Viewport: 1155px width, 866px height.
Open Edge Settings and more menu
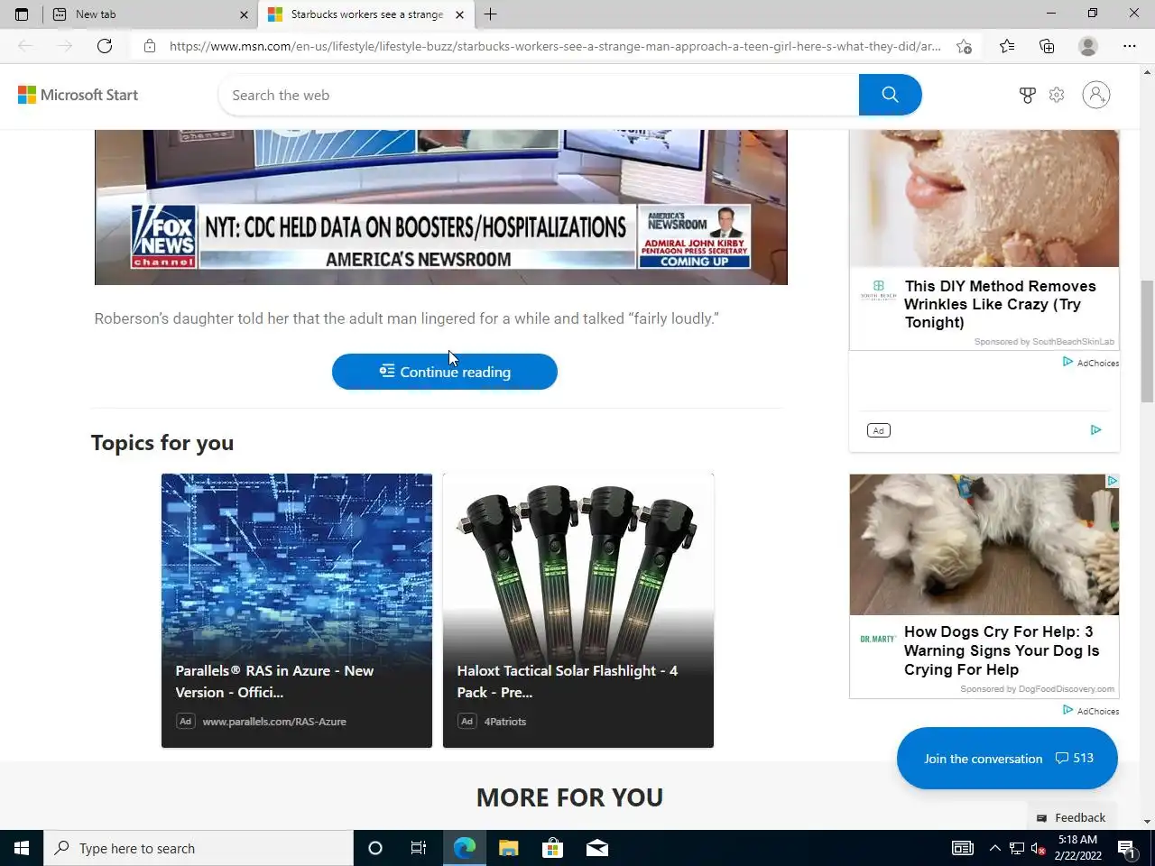(x=1130, y=46)
